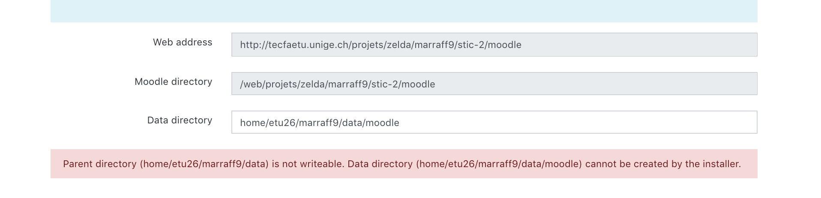This screenshot has height=198, width=821.
Task: Place cursor in home/etu26/marraff9/data/moodle text
Action: coord(319,123)
